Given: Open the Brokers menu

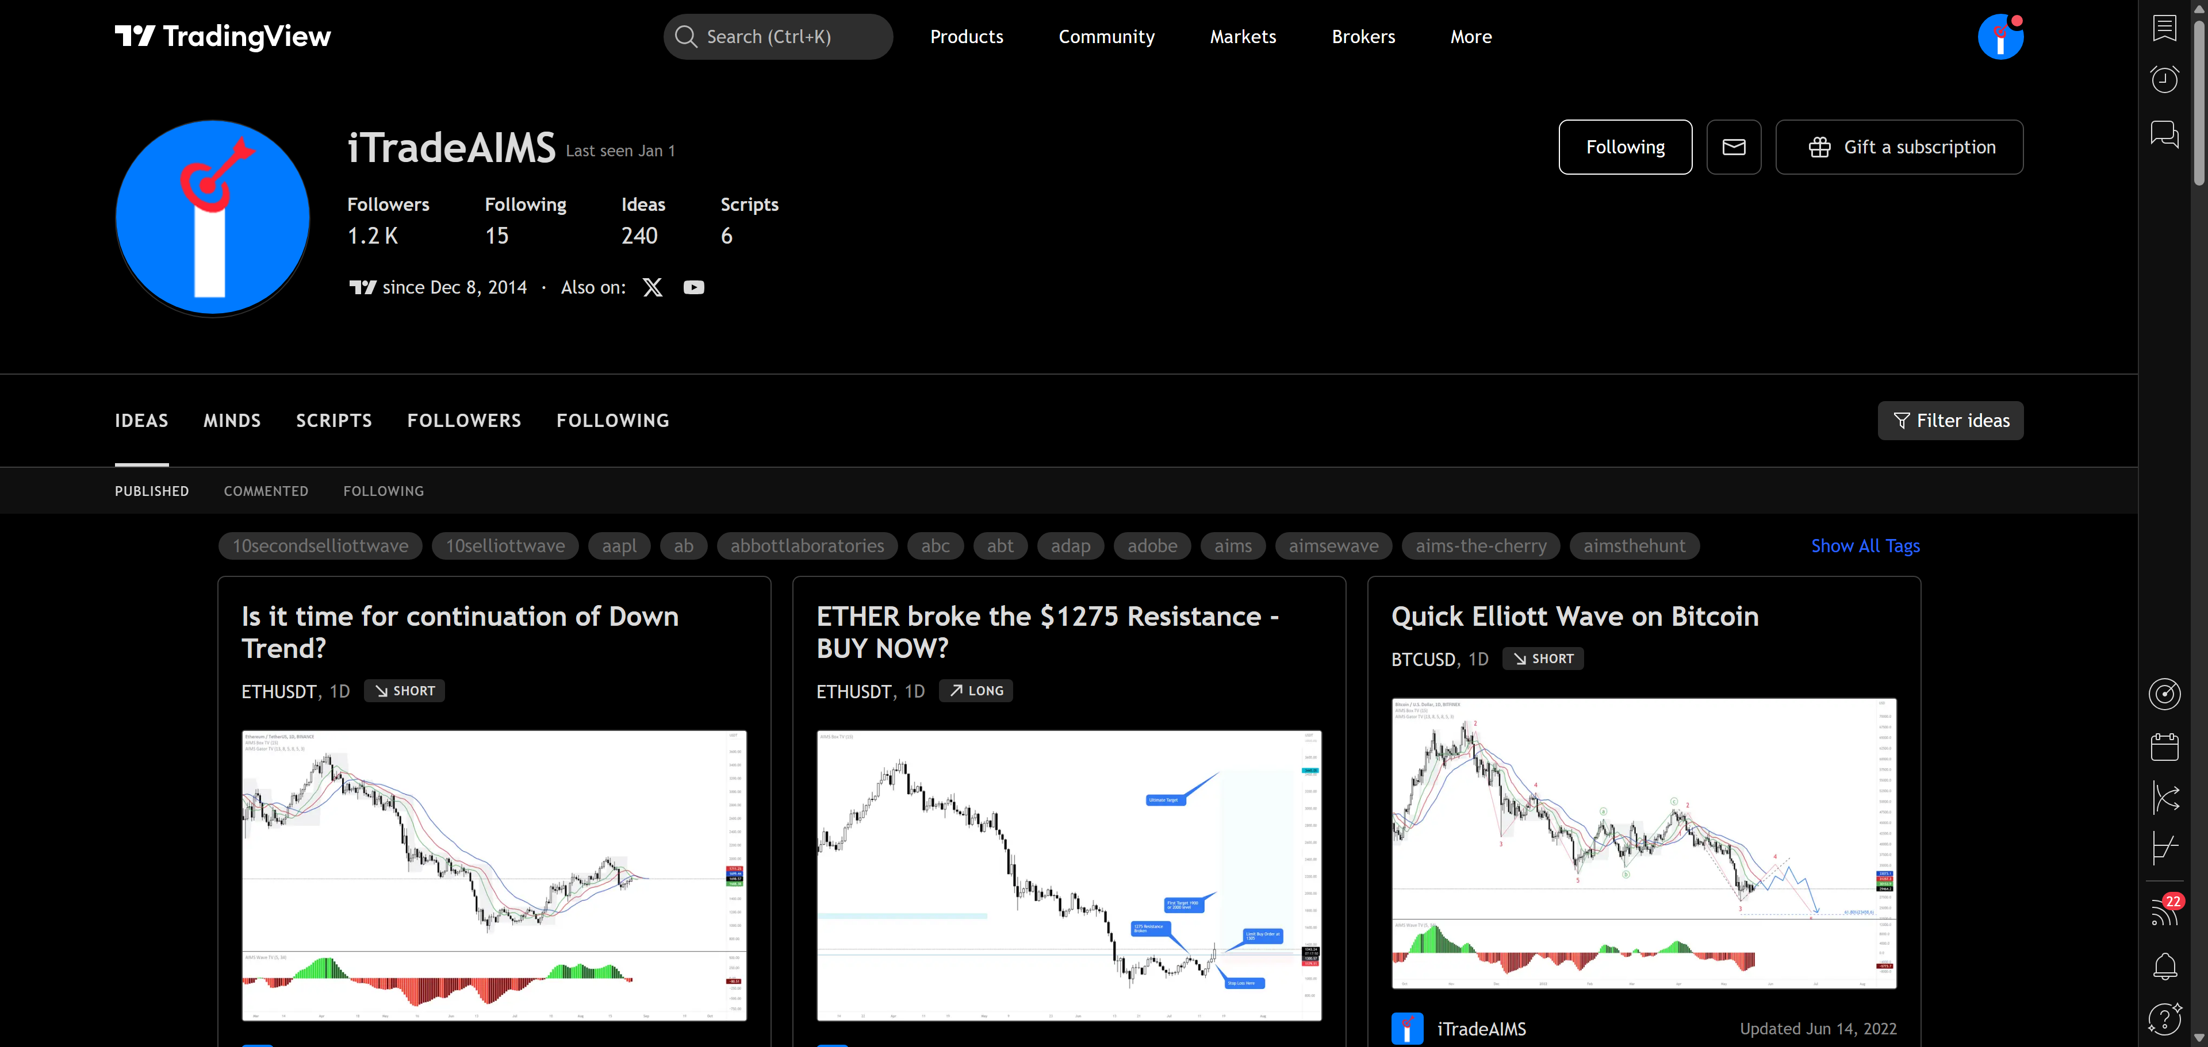Looking at the screenshot, I should 1363,37.
